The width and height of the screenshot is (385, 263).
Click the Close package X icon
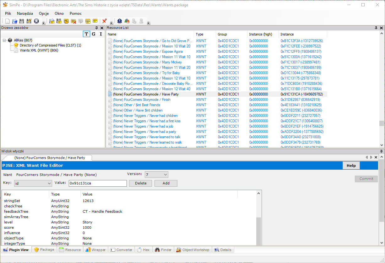click(36, 21)
